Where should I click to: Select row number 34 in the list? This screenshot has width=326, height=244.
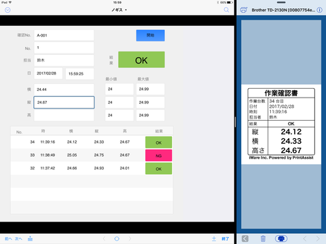pos(33,142)
